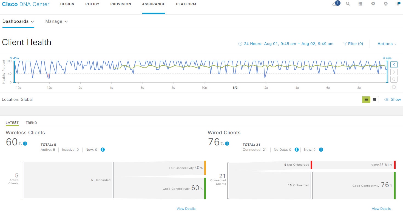The width and height of the screenshot is (403, 212).
Task: Open the apps grid icon
Action: 361,4
